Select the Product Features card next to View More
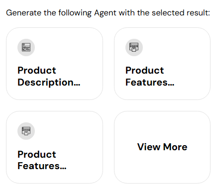The width and height of the screenshot is (216, 192). tap(54, 147)
